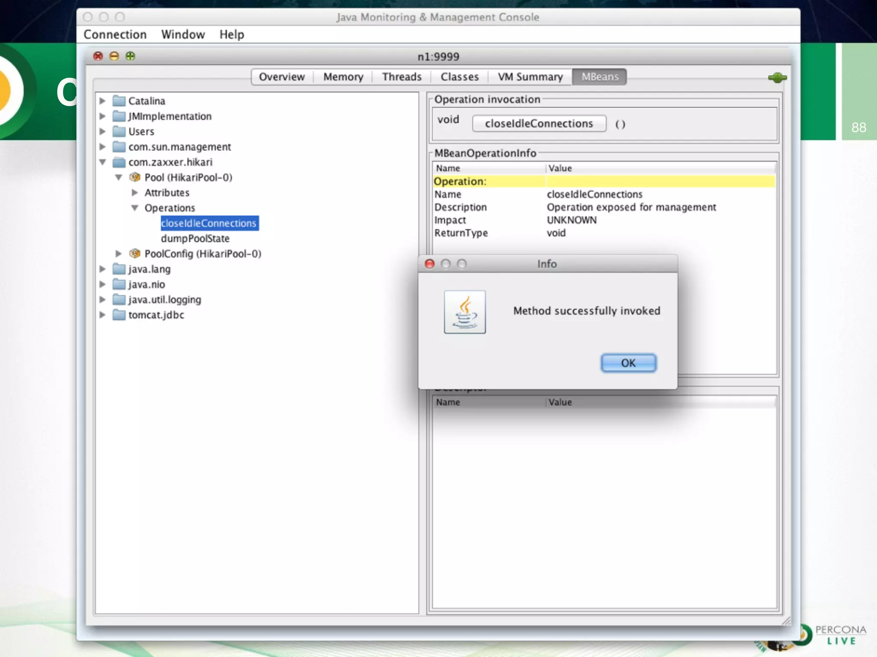Click the 'Description' row label
Image resolution: width=877 pixels, height=657 pixels.
[x=461, y=207]
